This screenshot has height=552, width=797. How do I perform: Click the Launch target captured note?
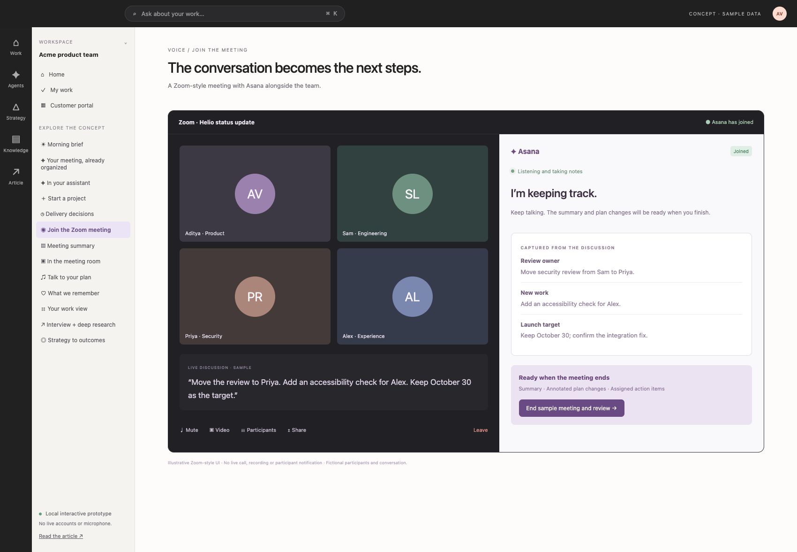click(x=631, y=330)
